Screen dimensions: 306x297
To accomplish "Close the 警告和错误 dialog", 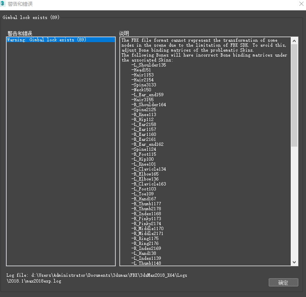I will [301, 4].
